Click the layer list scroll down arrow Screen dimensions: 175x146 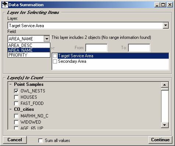point(165,125)
